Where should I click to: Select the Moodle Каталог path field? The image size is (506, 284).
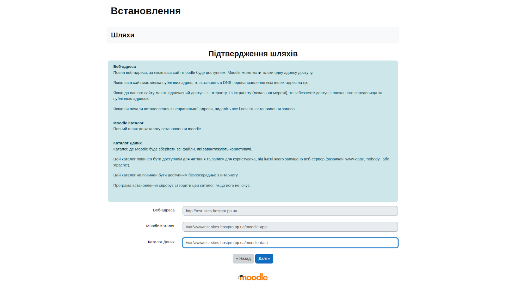point(290,227)
